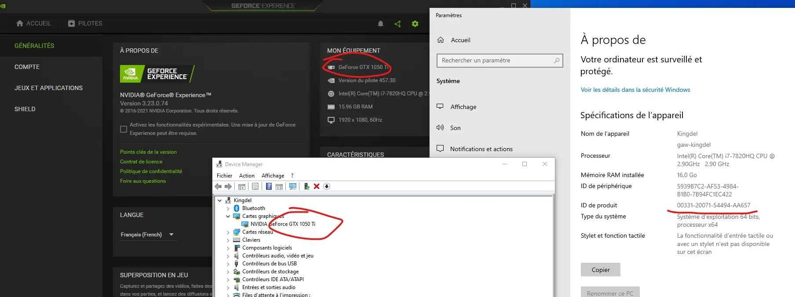Expand Contrôleurs audio, vidéo et jeu node
Viewport: 795px width, 297px height.
pos(228,256)
